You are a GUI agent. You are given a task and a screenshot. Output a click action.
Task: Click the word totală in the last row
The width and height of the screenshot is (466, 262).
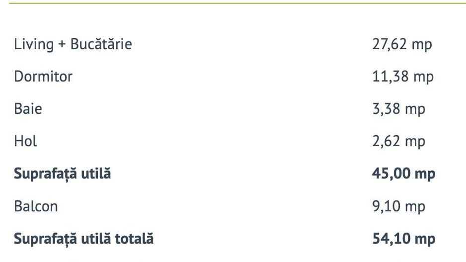(134, 239)
